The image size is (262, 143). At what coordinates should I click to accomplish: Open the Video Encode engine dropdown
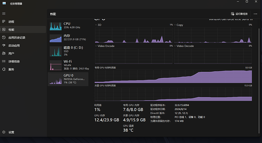[96, 46]
